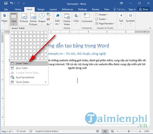Insert Online Pictures
Image resolution: width=153 pixels, height=134 pixels.
[33, 19]
